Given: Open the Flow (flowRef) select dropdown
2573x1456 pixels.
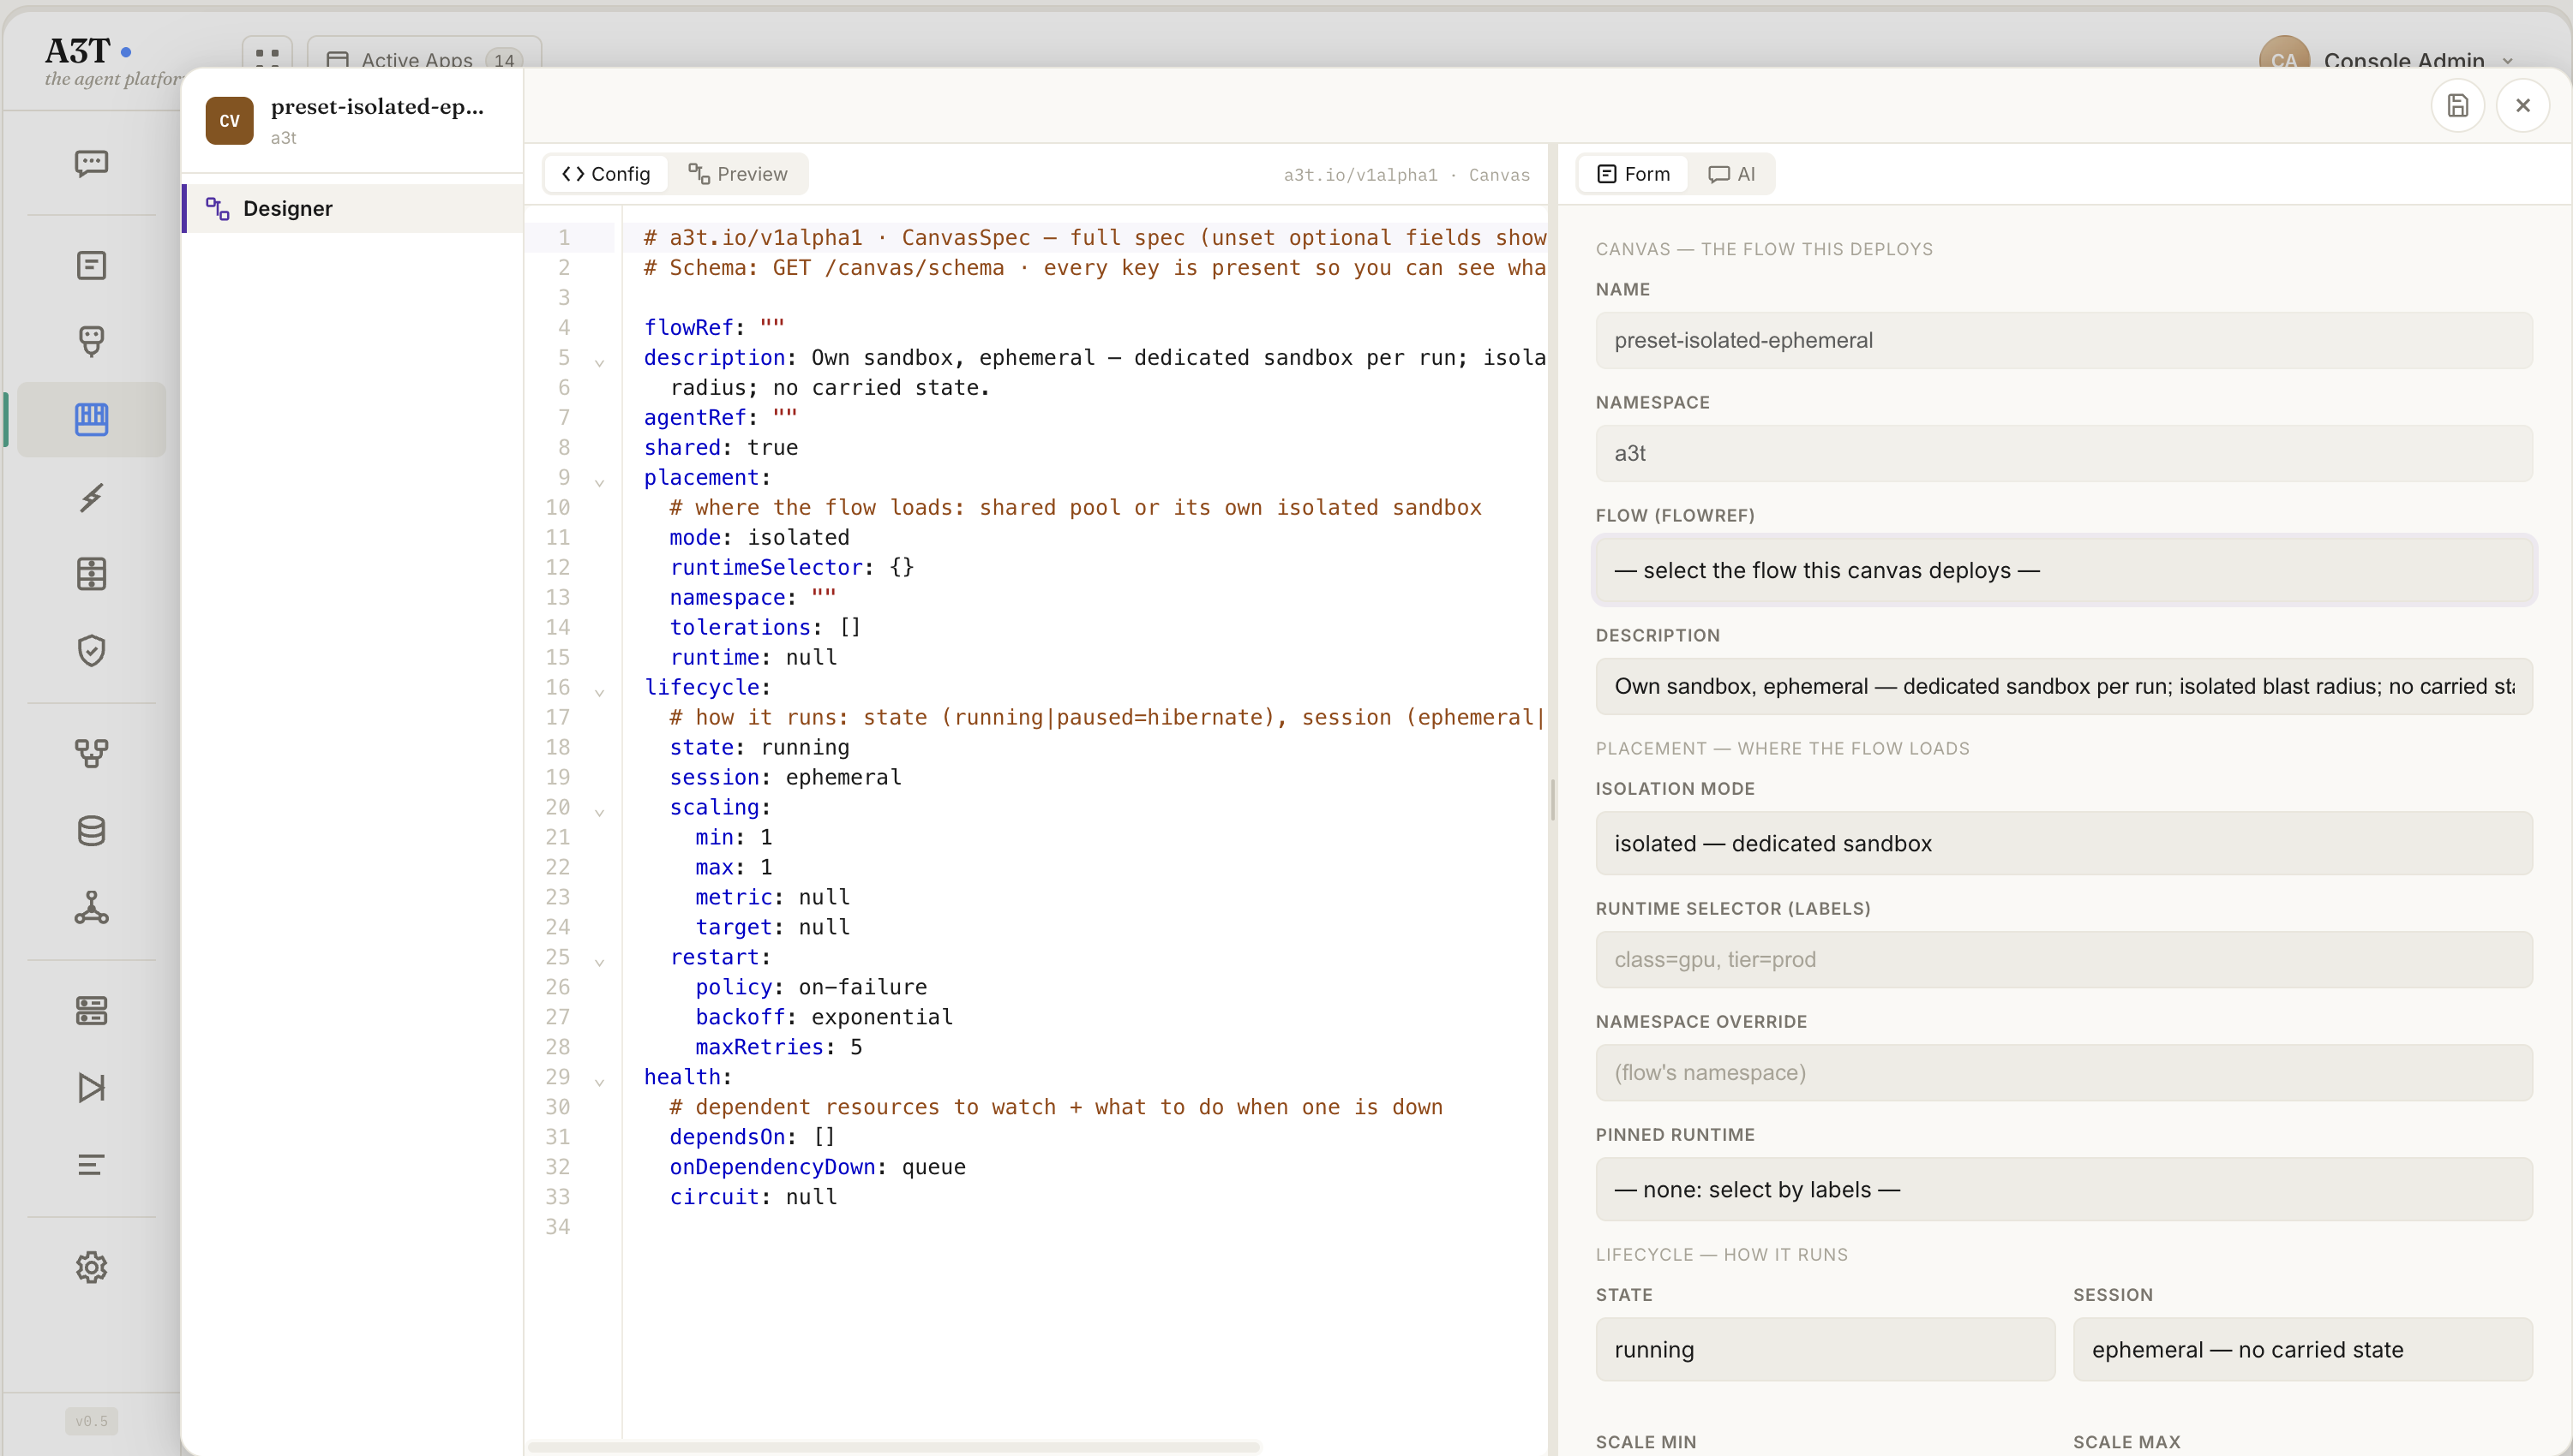Looking at the screenshot, I should point(2064,570).
